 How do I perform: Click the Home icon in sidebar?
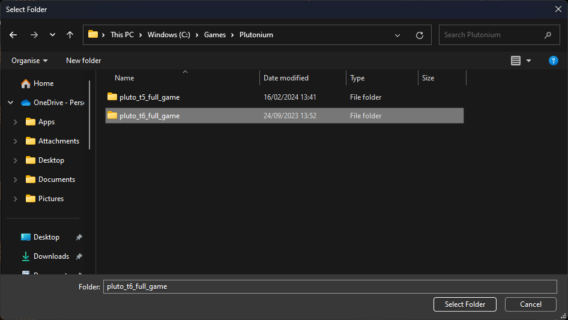26,83
